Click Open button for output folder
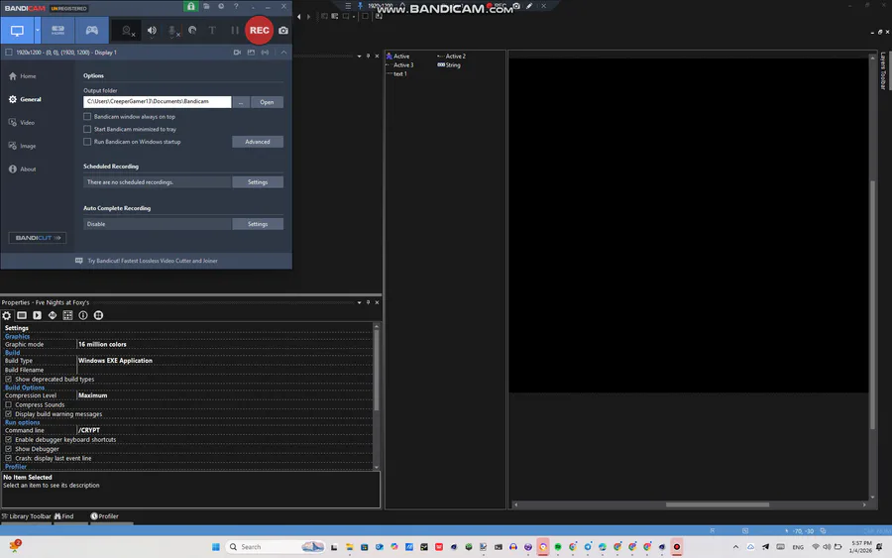 click(x=267, y=102)
